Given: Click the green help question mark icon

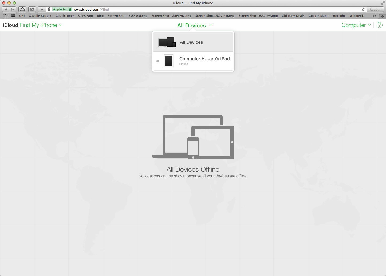Looking at the screenshot, I should 379,25.
